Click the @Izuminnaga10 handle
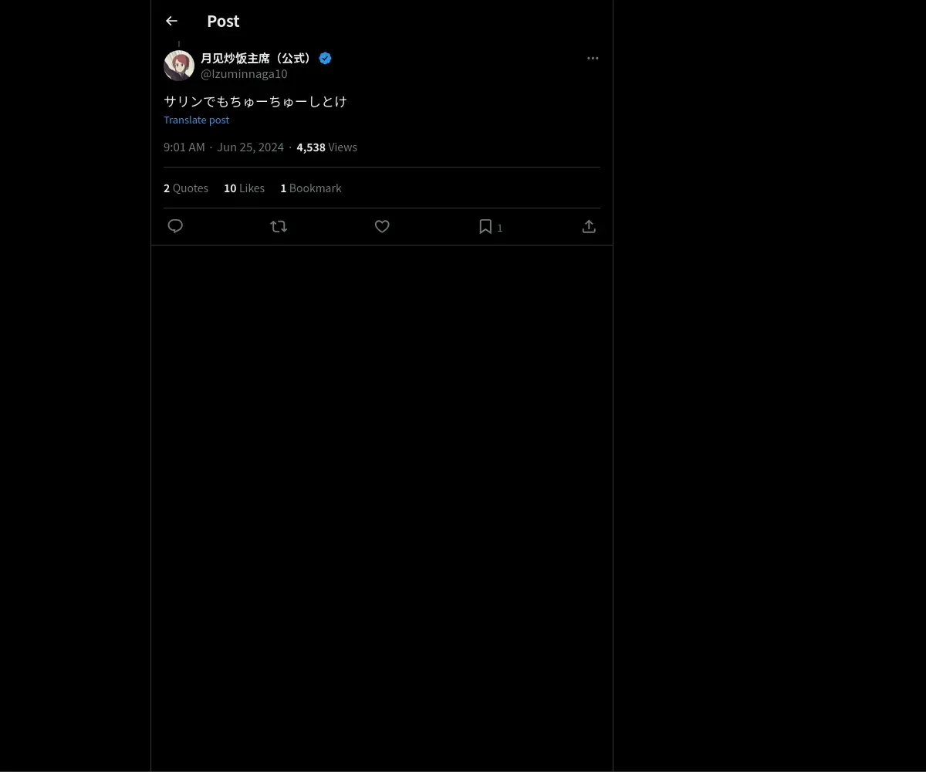The width and height of the screenshot is (926, 772). point(244,73)
